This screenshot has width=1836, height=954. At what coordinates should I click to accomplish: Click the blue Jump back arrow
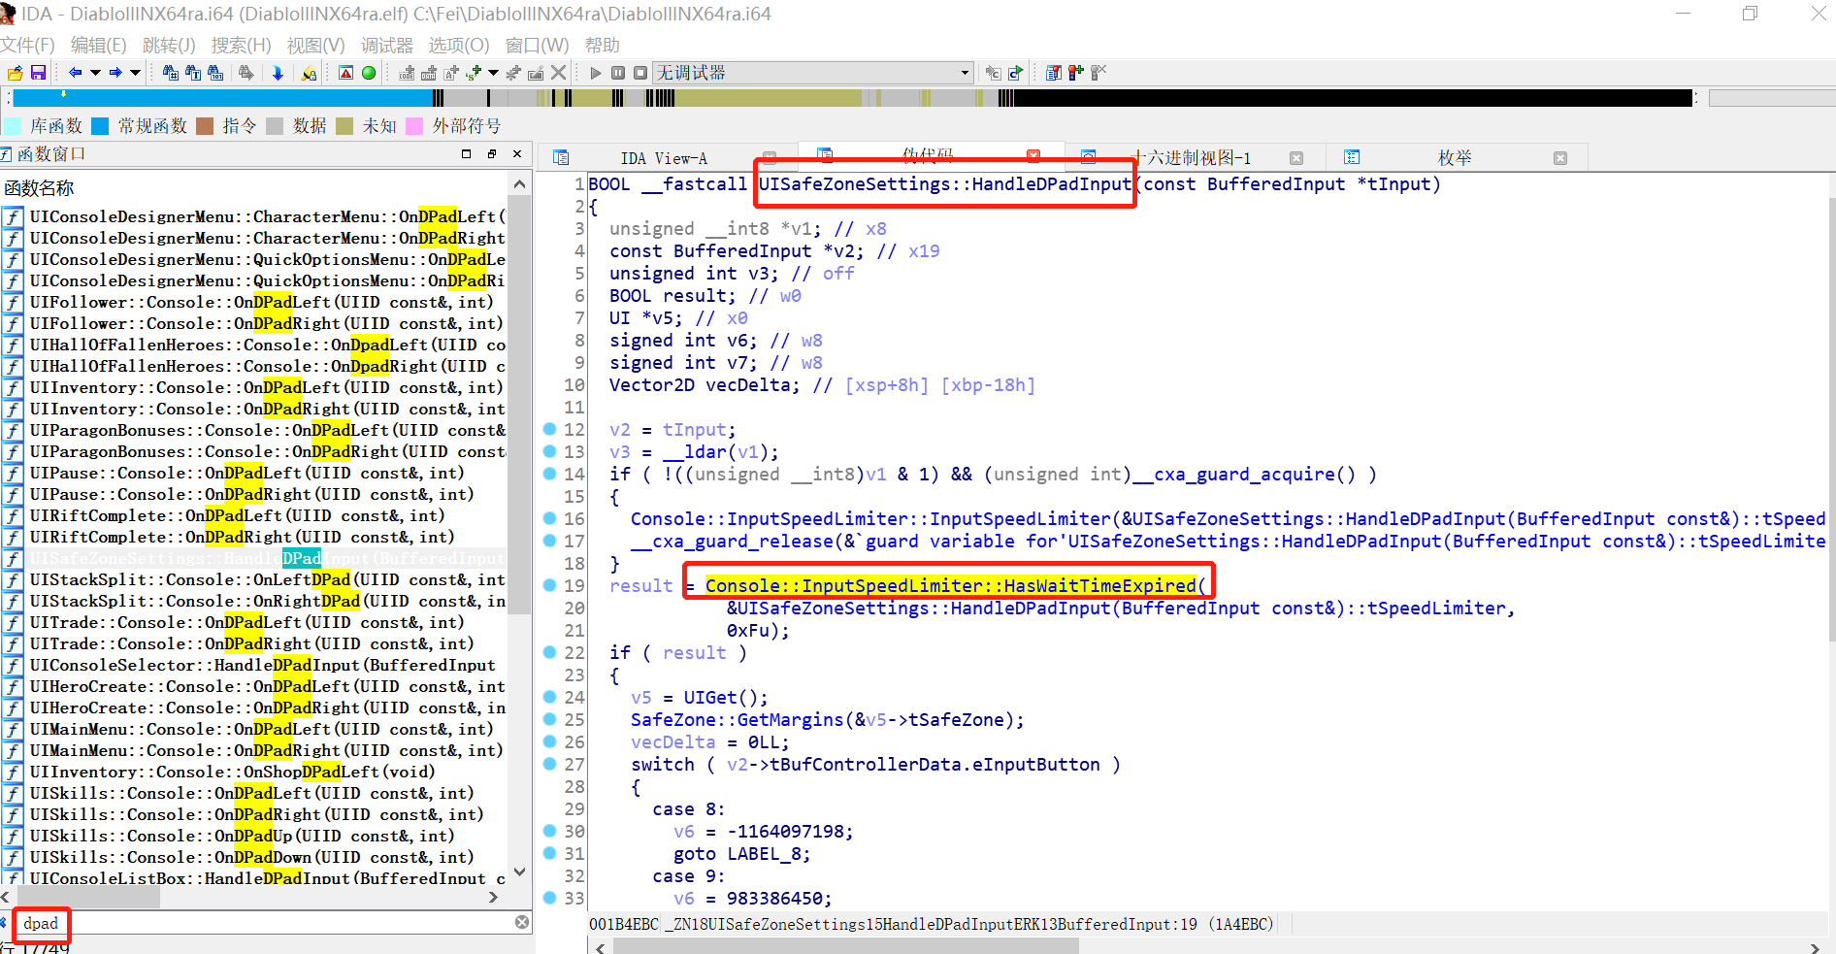point(75,73)
